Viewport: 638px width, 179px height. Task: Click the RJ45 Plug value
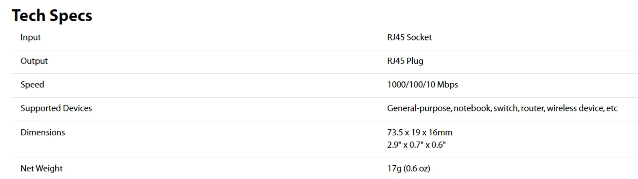click(x=405, y=61)
